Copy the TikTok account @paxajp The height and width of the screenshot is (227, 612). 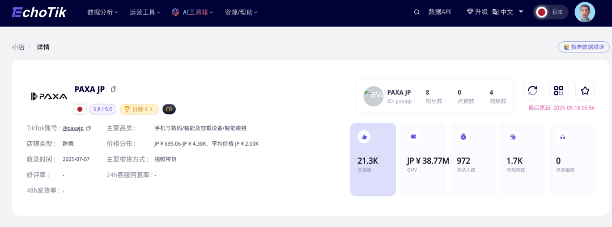[x=88, y=128]
